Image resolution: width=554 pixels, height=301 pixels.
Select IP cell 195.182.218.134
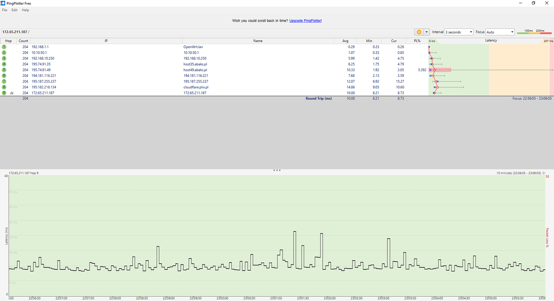pos(44,87)
